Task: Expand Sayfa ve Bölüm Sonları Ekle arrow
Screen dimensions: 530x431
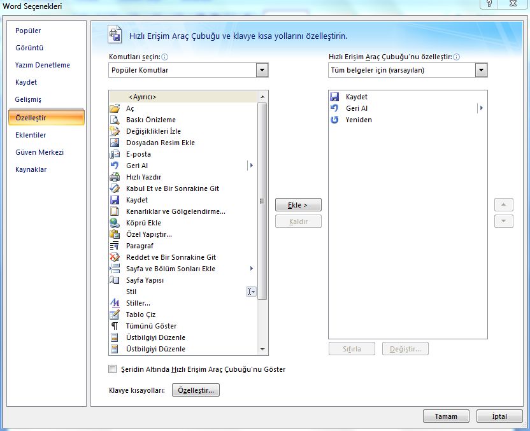Action: pyautogui.click(x=251, y=269)
